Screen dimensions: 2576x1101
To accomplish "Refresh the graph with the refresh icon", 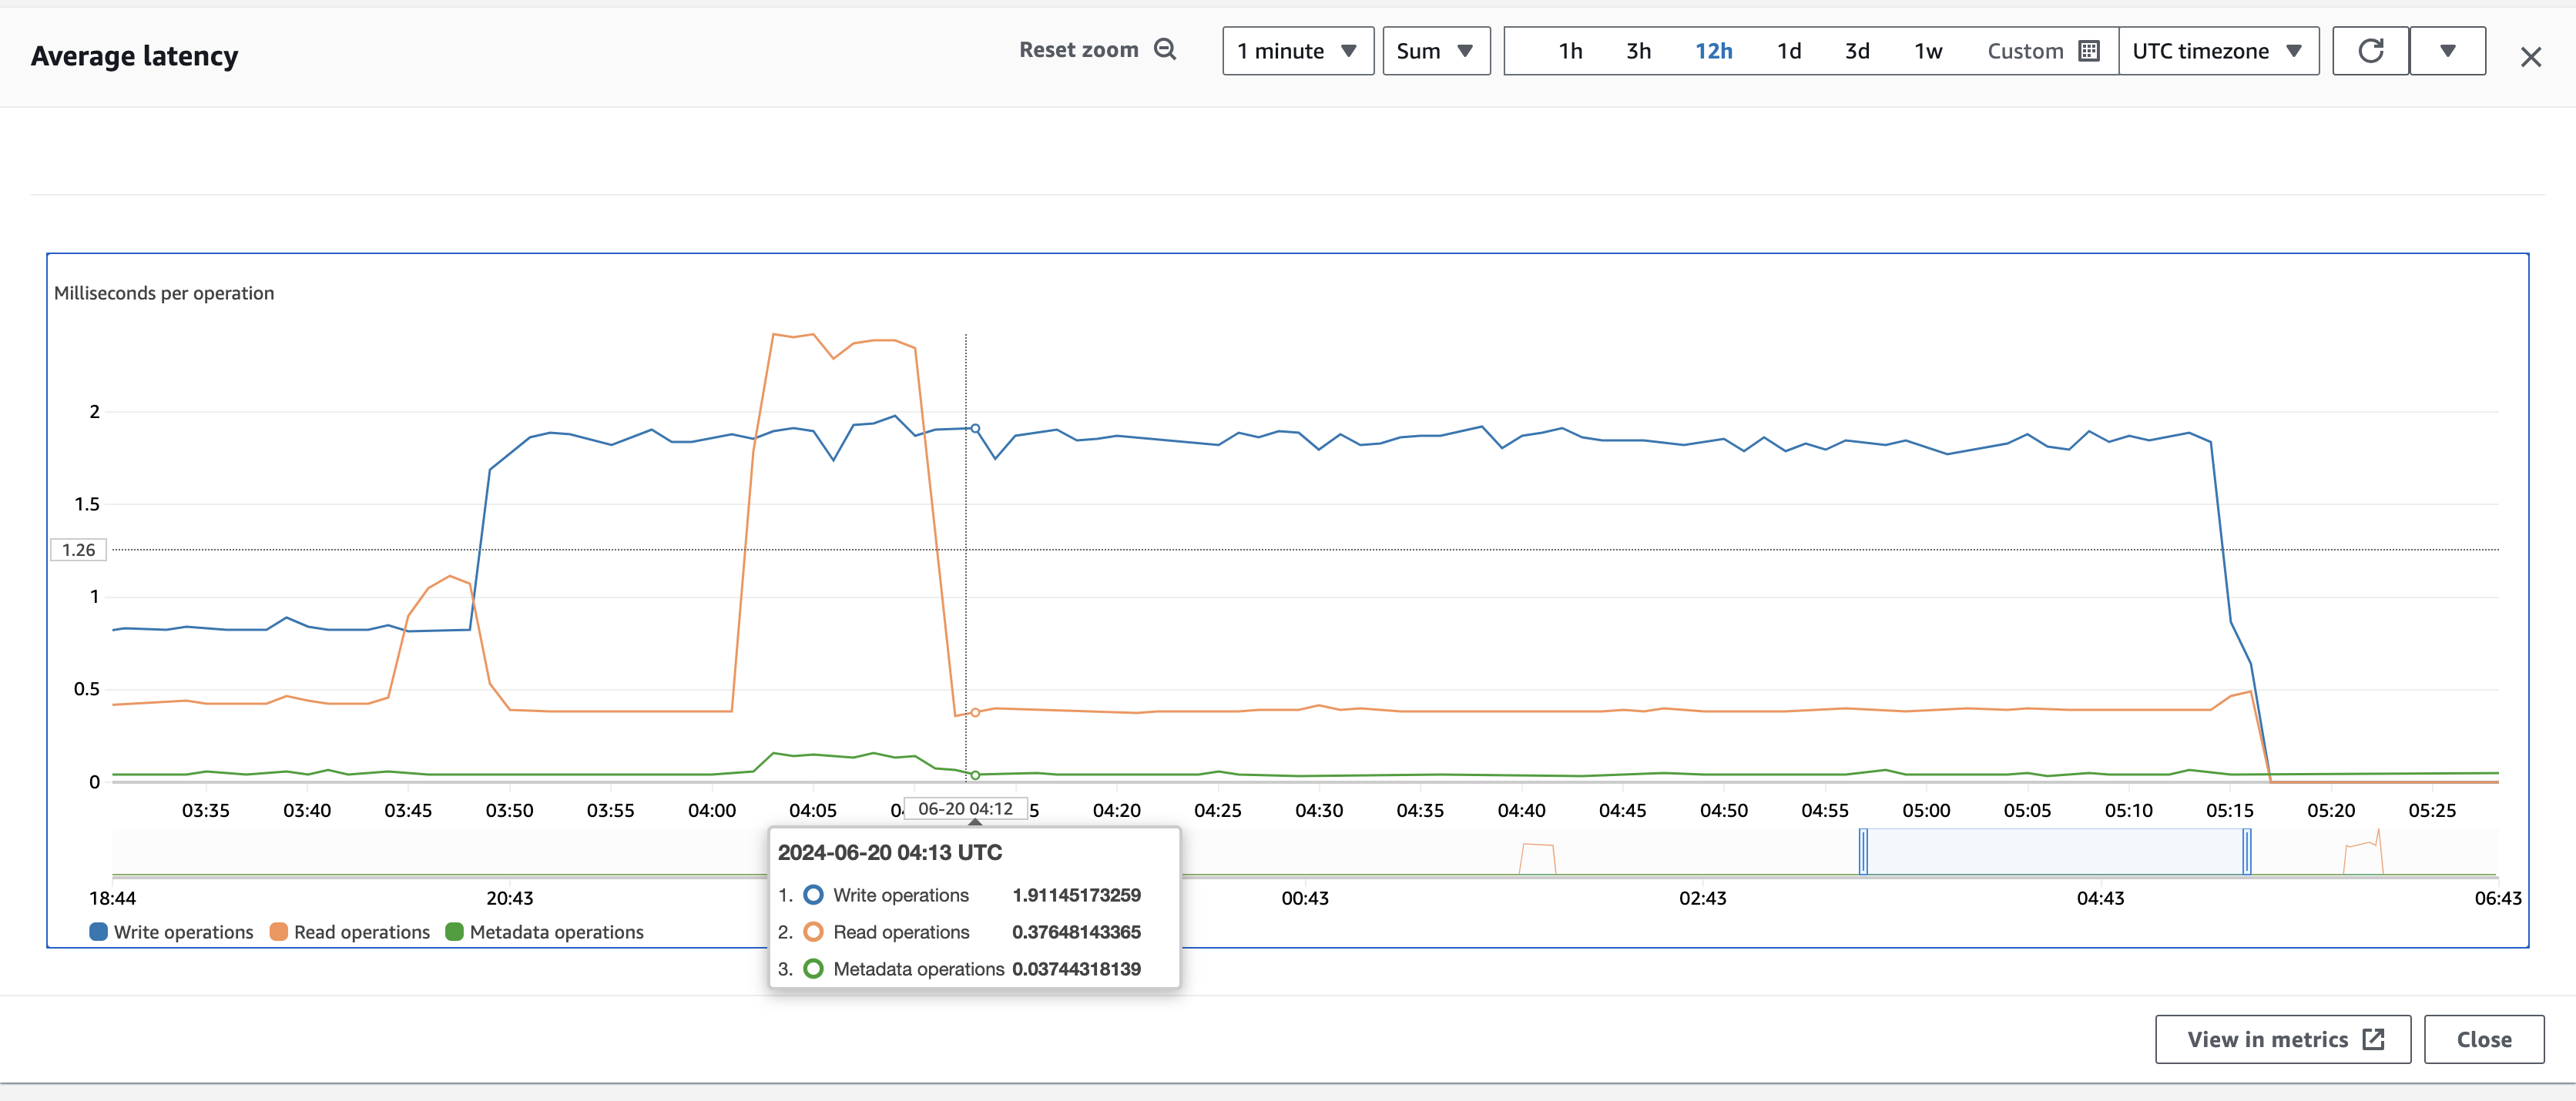I will click(2370, 51).
